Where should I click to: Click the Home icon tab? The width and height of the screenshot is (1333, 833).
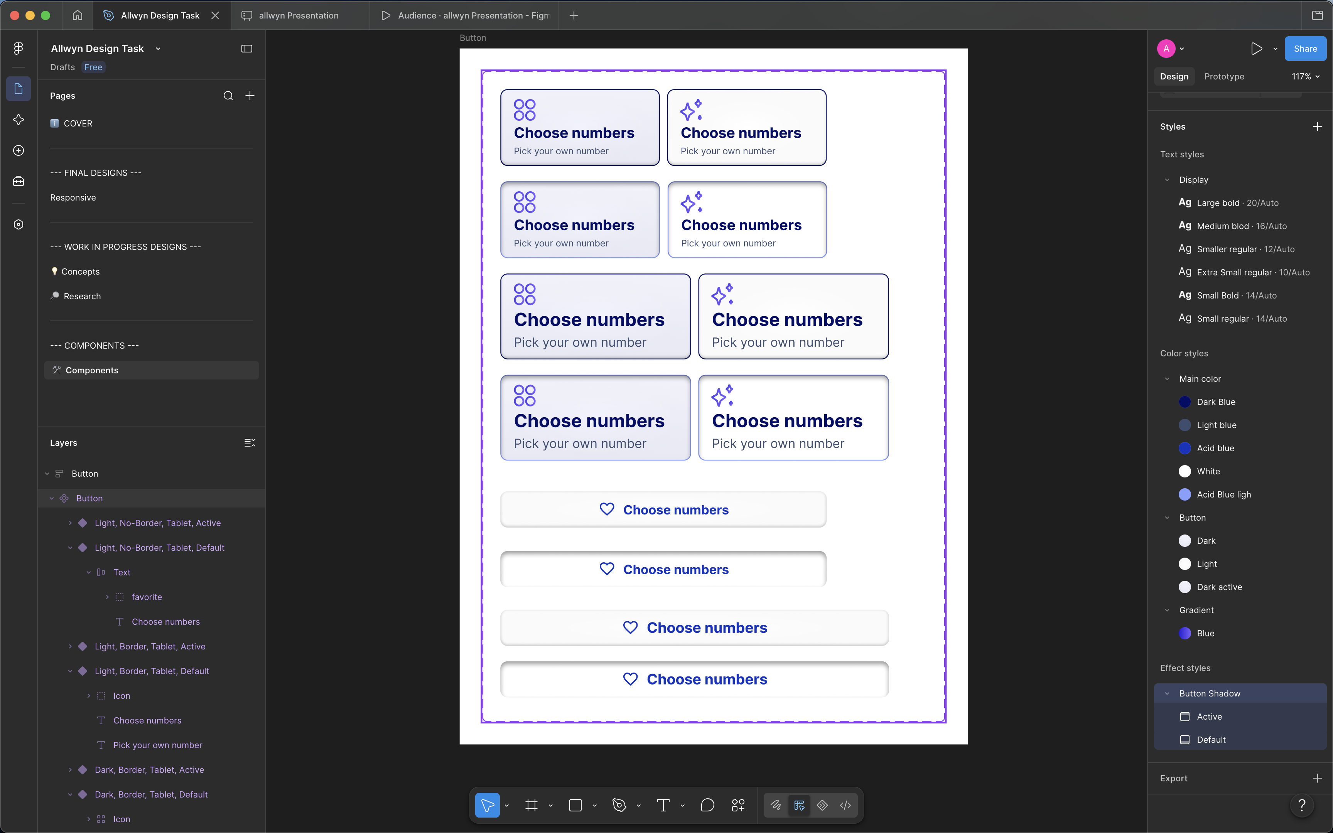[78, 15]
